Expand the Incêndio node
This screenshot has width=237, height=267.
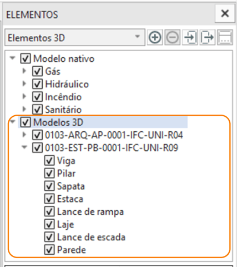24,96
